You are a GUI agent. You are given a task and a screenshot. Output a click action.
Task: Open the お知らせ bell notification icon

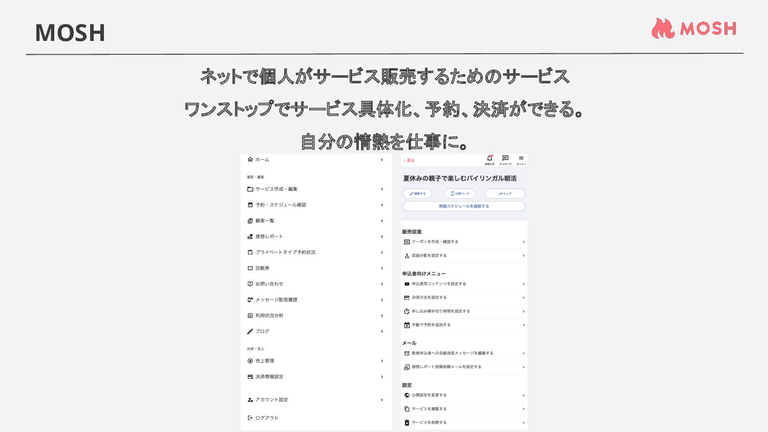489,158
